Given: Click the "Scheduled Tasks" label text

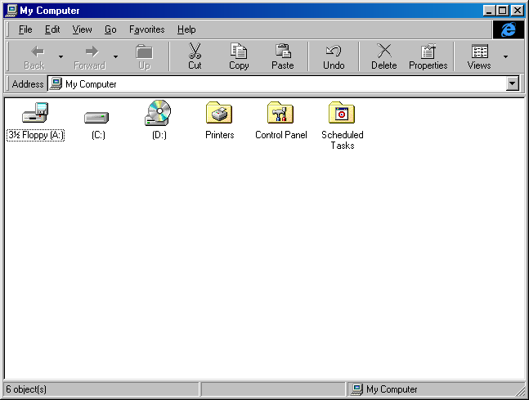Looking at the screenshot, I should 342,140.
